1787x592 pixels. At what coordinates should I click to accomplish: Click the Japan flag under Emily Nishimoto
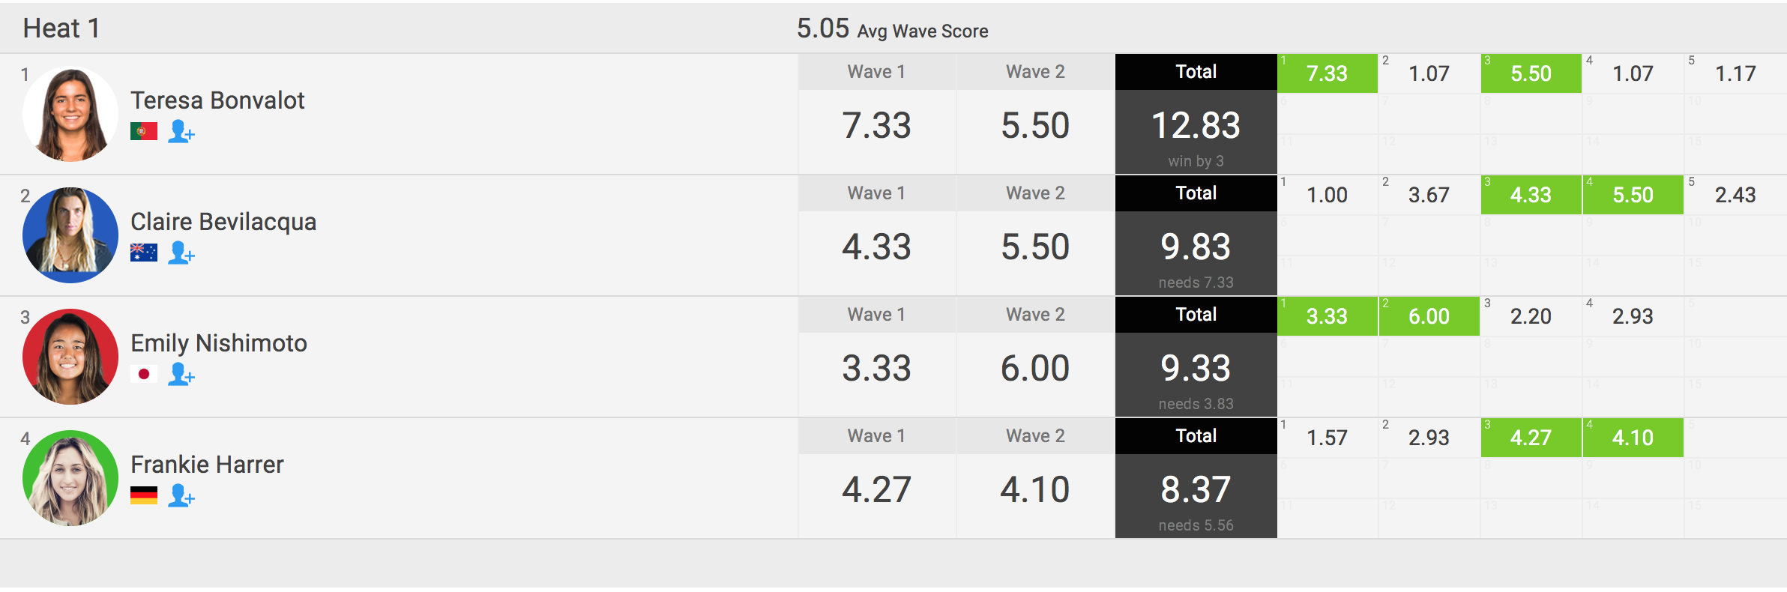[144, 375]
